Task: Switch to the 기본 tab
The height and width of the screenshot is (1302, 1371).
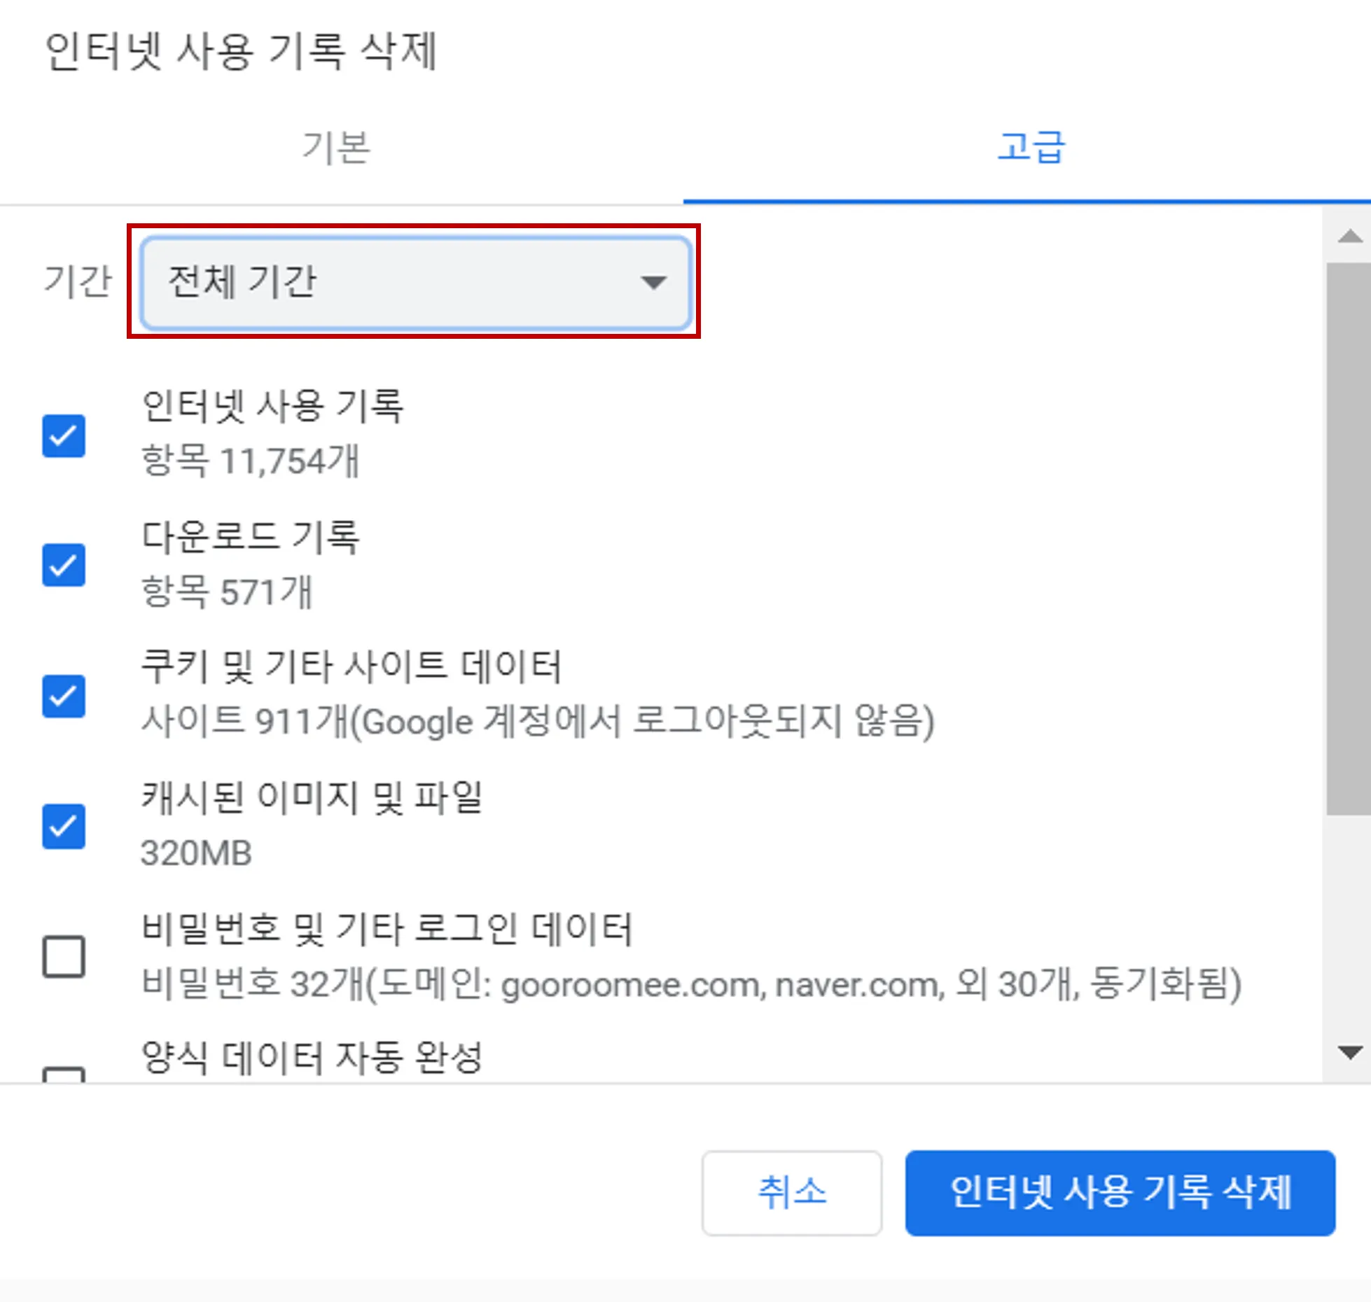Action: coord(336,148)
